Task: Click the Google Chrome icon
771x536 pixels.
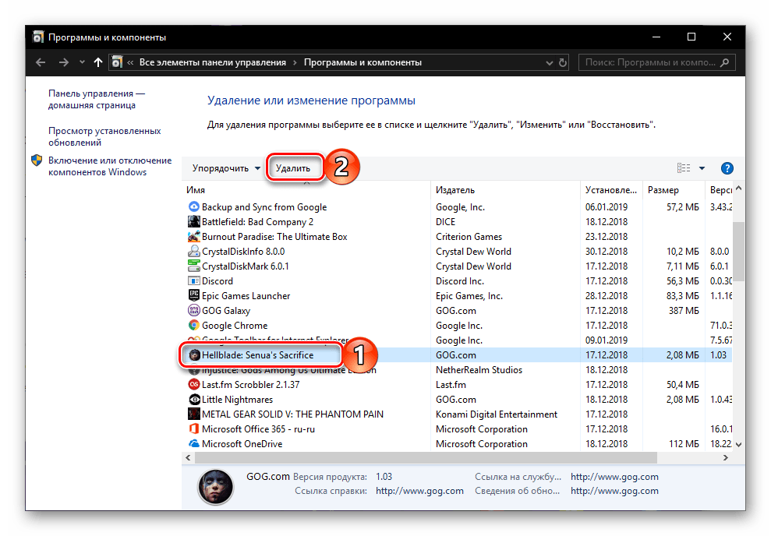Action: pyautogui.click(x=194, y=325)
